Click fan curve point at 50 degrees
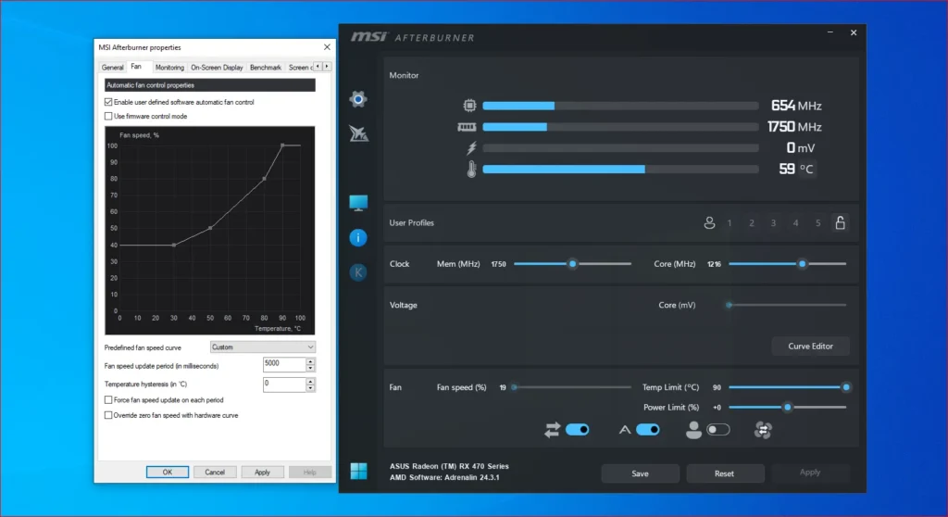 pyautogui.click(x=210, y=228)
